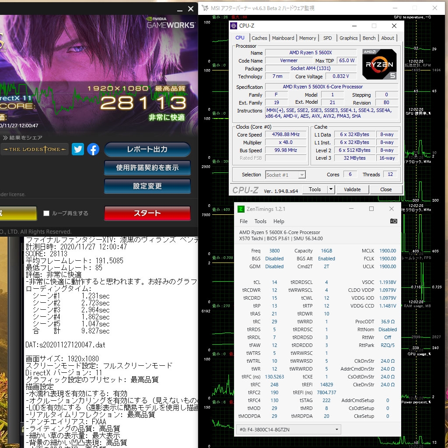The height and width of the screenshot is (448, 448).
Task: Switch to the Caches tab
Action: (259, 38)
